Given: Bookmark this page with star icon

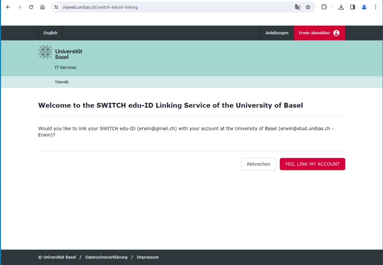Looking at the screenshot, I should (x=308, y=7).
